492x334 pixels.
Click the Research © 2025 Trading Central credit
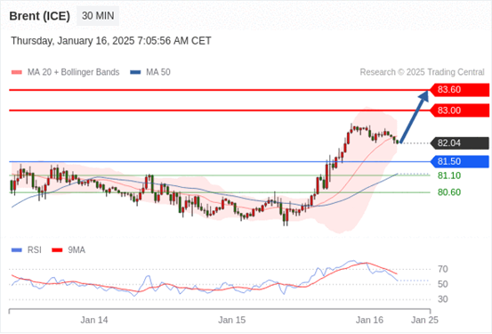point(422,72)
